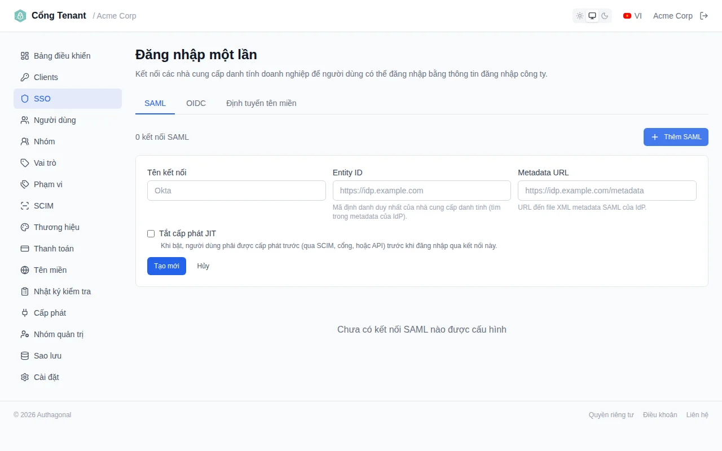Click the Nhật ký kiểm tra menu label

coord(62,291)
